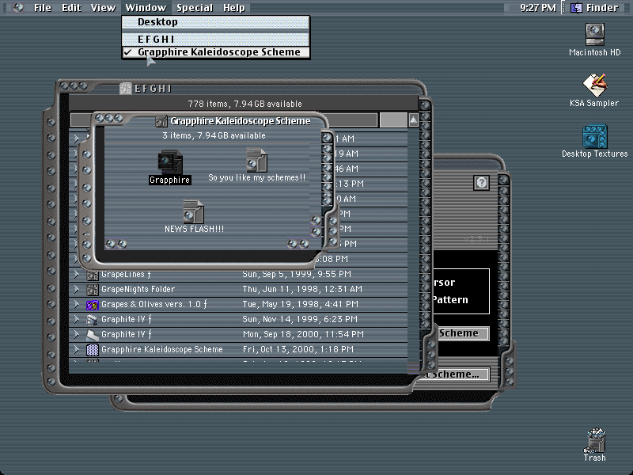Open the Help menu
Image resolution: width=633 pixels, height=475 pixels.
click(x=234, y=8)
